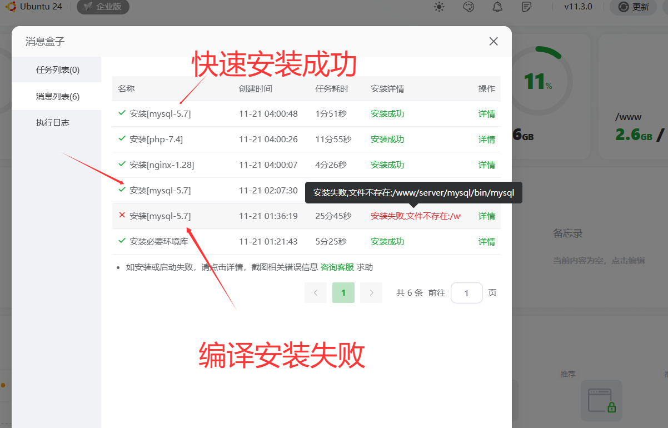Click the green check beside 安装[php-7.4]
668x428 pixels.
(122, 139)
